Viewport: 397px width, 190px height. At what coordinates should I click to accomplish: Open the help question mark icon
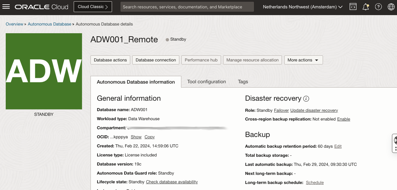(x=378, y=7)
